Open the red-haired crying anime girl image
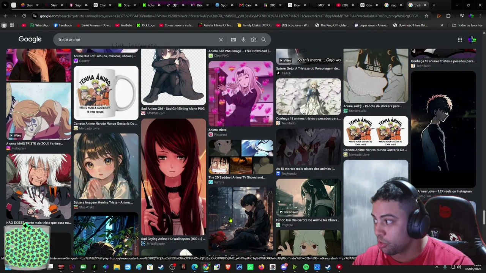The width and height of the screenshot is (486, 273). pyautogui.click(x=174, y=177)
